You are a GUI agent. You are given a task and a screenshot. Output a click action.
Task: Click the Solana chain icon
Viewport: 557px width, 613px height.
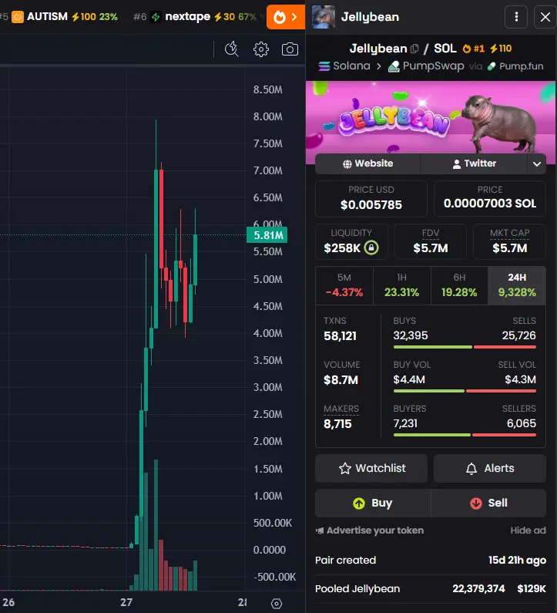[x=324, y=66]
